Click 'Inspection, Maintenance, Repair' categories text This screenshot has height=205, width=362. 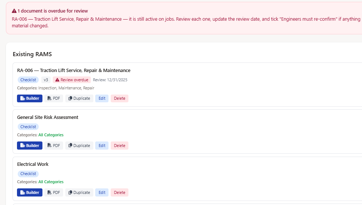point(66,88)
